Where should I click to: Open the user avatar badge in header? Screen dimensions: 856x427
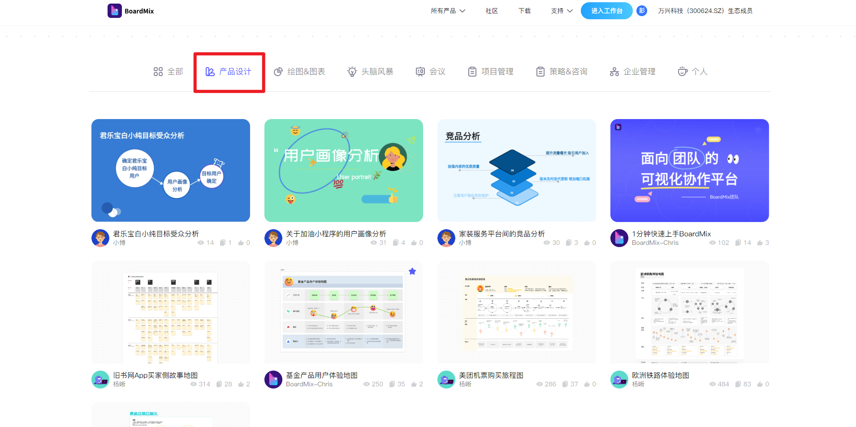pos(642,11)
